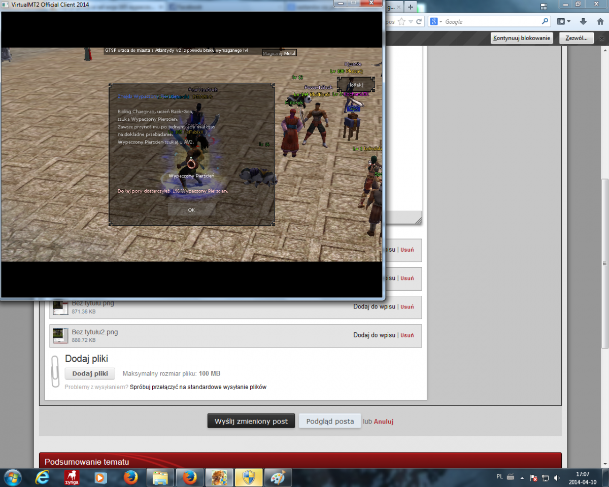The width and height of the screenshot is (609, 487).
Task: Switch to the shield-icon taskbar app
Action: [249, 477]
